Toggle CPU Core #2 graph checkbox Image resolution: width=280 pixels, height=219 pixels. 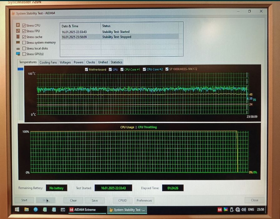tap(144, 69)
